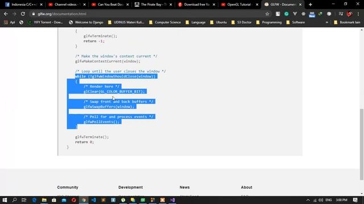
Task: Click the About footer heading
Action: [x=246, y=188]
